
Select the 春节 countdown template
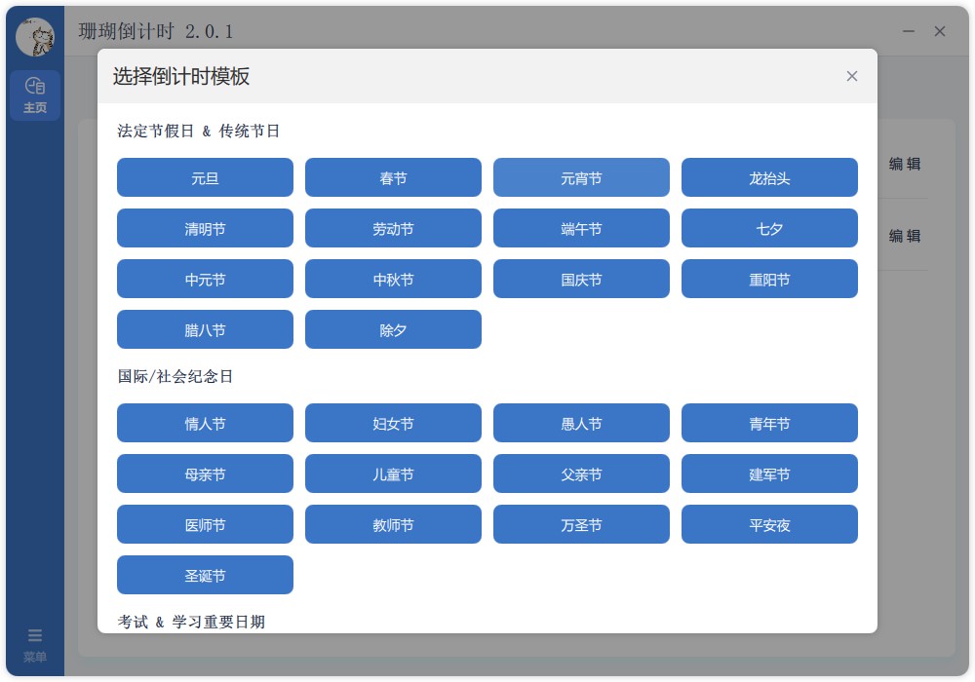pyautogui.click(x=393, y=177)
